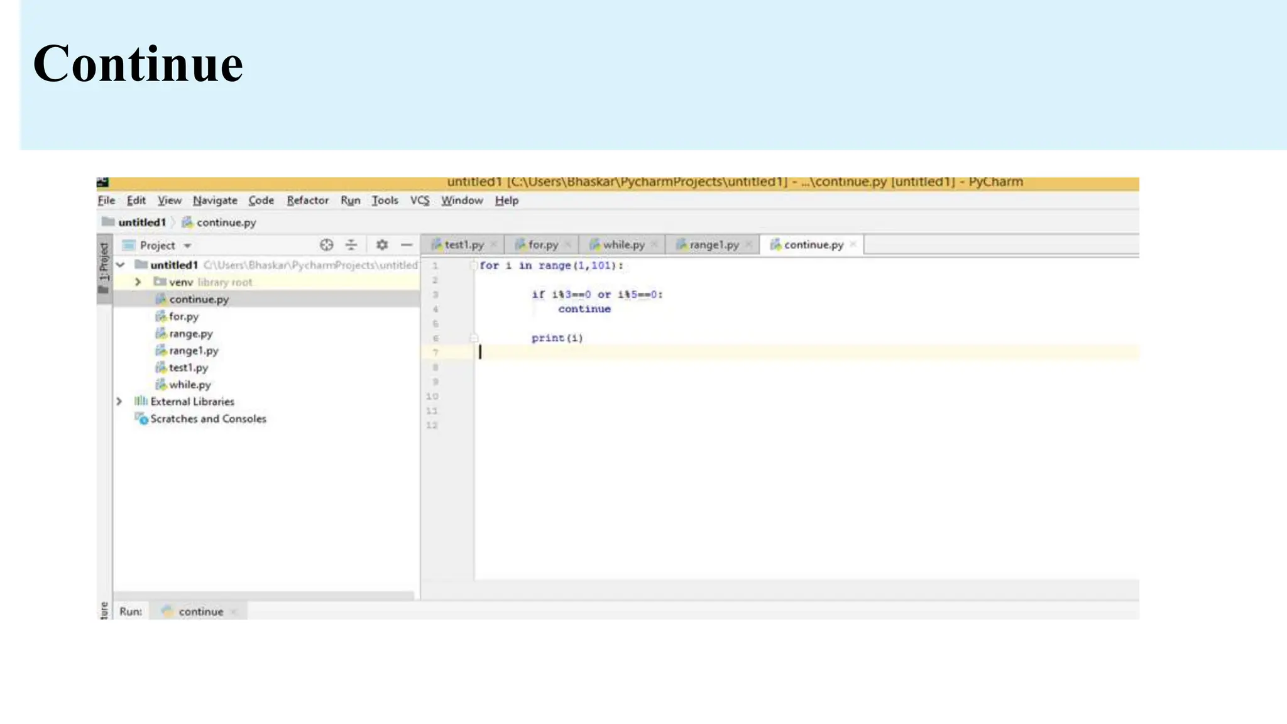Select the continue.py editor tab
This screenshot has height=724, width=1287.
[813, 245]
